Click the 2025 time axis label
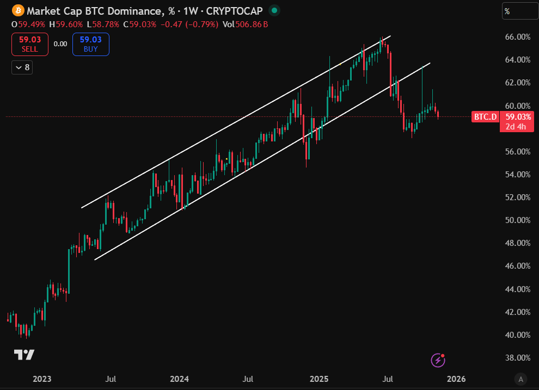Image resolution: width=539 pixels, height=390 pixels. pos(319,379)
